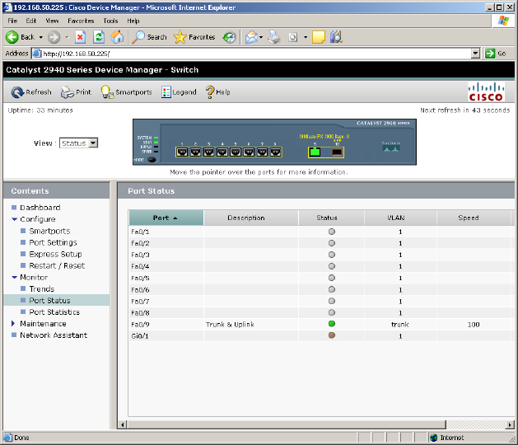The height and width of the screenshot is (445, 518).
Task: Click the Print icon in Device Manager
Action: point(67,92)
